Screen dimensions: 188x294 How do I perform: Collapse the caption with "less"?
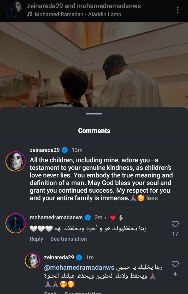(152, 198)
